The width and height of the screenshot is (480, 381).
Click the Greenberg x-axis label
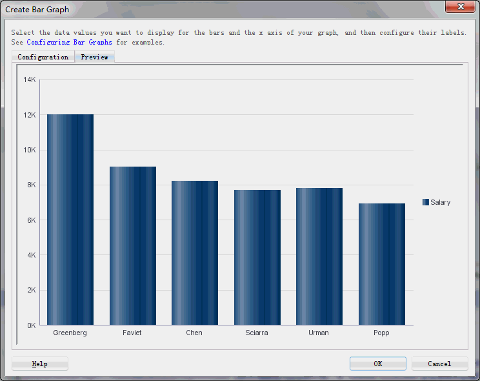[x=70, y=333]
